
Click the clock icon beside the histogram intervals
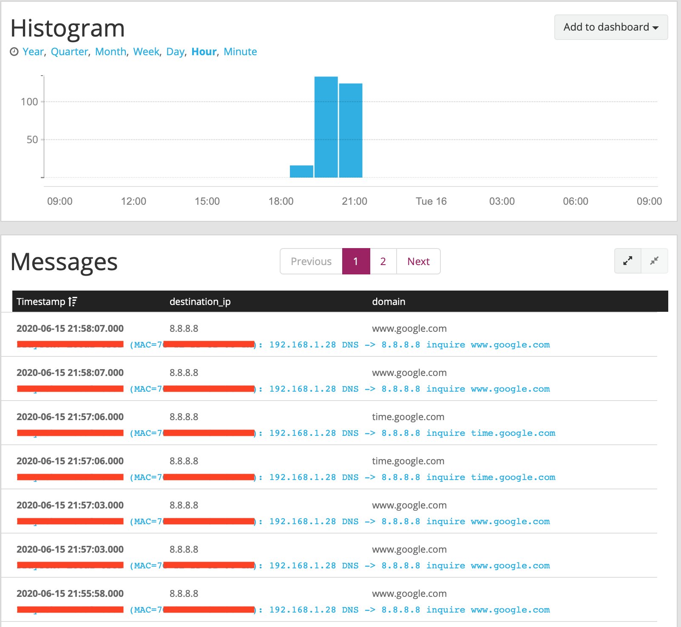pos(14,52)
